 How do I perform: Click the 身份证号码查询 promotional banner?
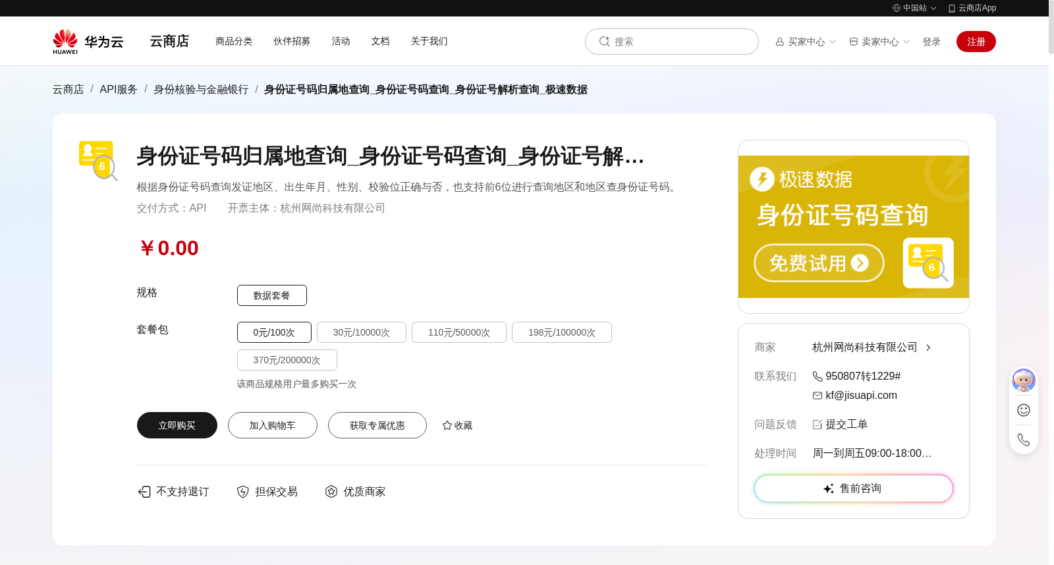[x=854, y=227]
